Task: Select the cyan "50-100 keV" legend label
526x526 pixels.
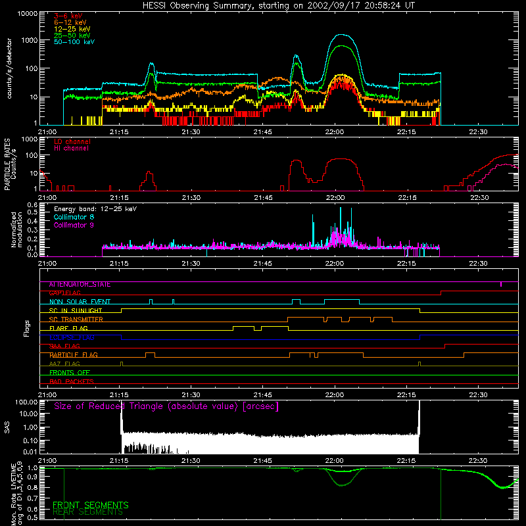Action: click(74, 42)
